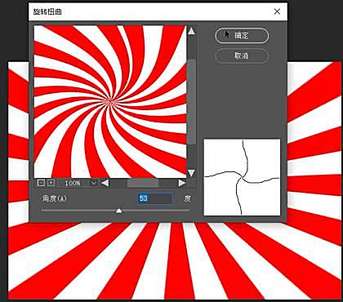This screenshot has width=343, height=302.
Task: Click the angle input field showing 53
Action: tap(155, 198)
